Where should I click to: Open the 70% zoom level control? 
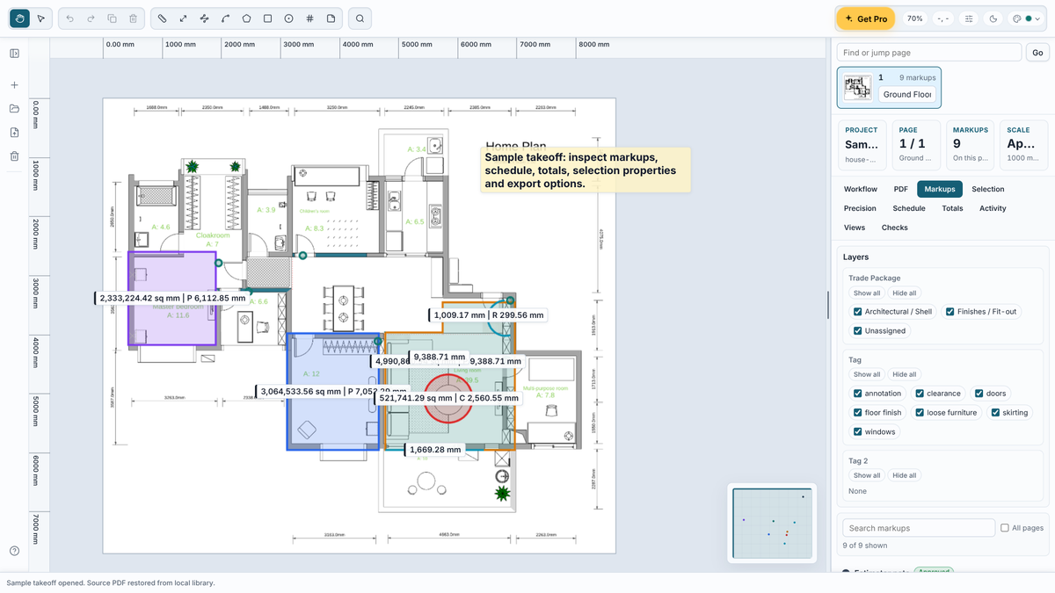pos(915,18)
